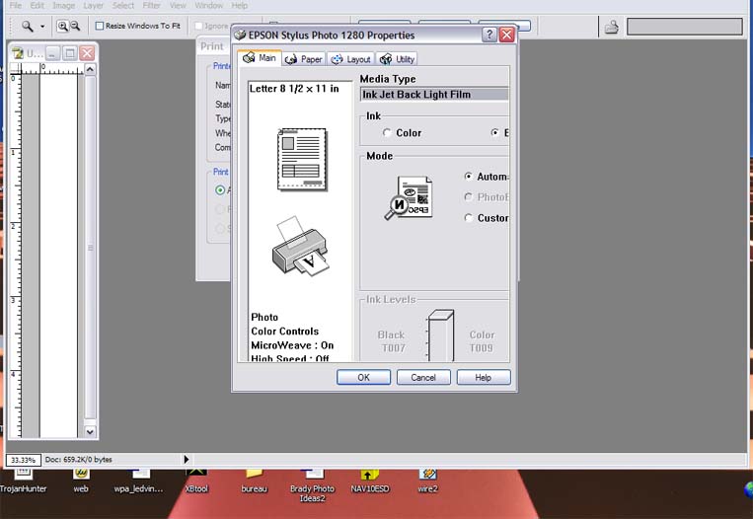
Task: Click the Black T007 ink label
Action: point(392,341)
